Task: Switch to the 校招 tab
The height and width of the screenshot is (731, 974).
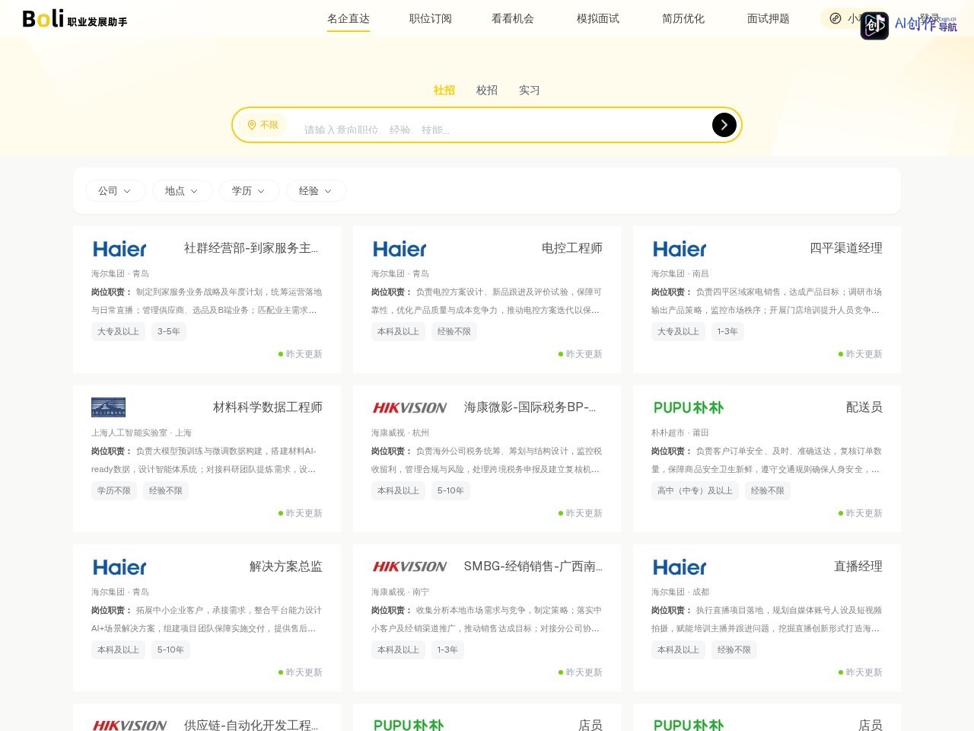Action: coord(487,90)
